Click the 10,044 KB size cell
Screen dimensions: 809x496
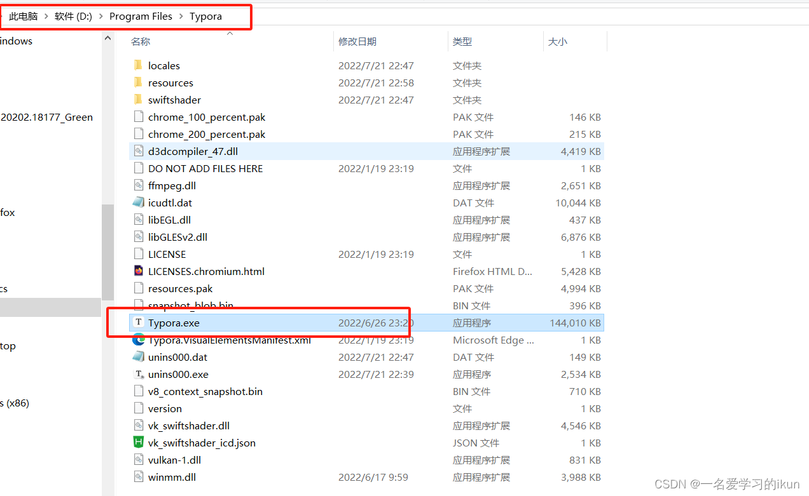click(577, 203)
